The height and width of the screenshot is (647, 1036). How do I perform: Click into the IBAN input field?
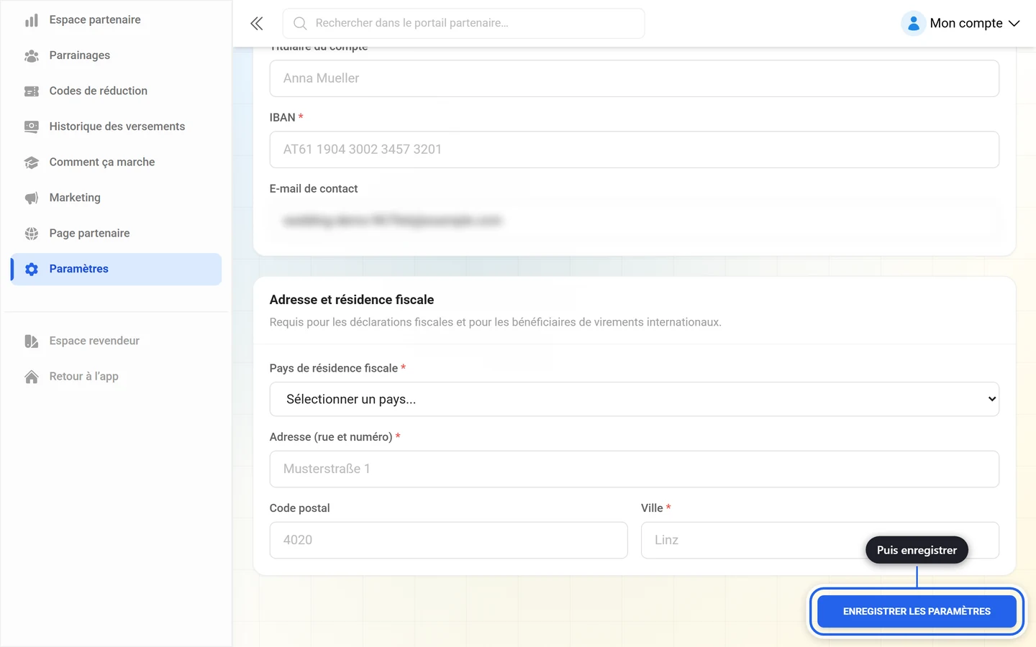[634, 150]
